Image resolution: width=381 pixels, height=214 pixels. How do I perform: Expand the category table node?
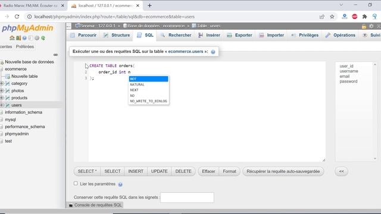pyautogui.click(x=2, y=83)
